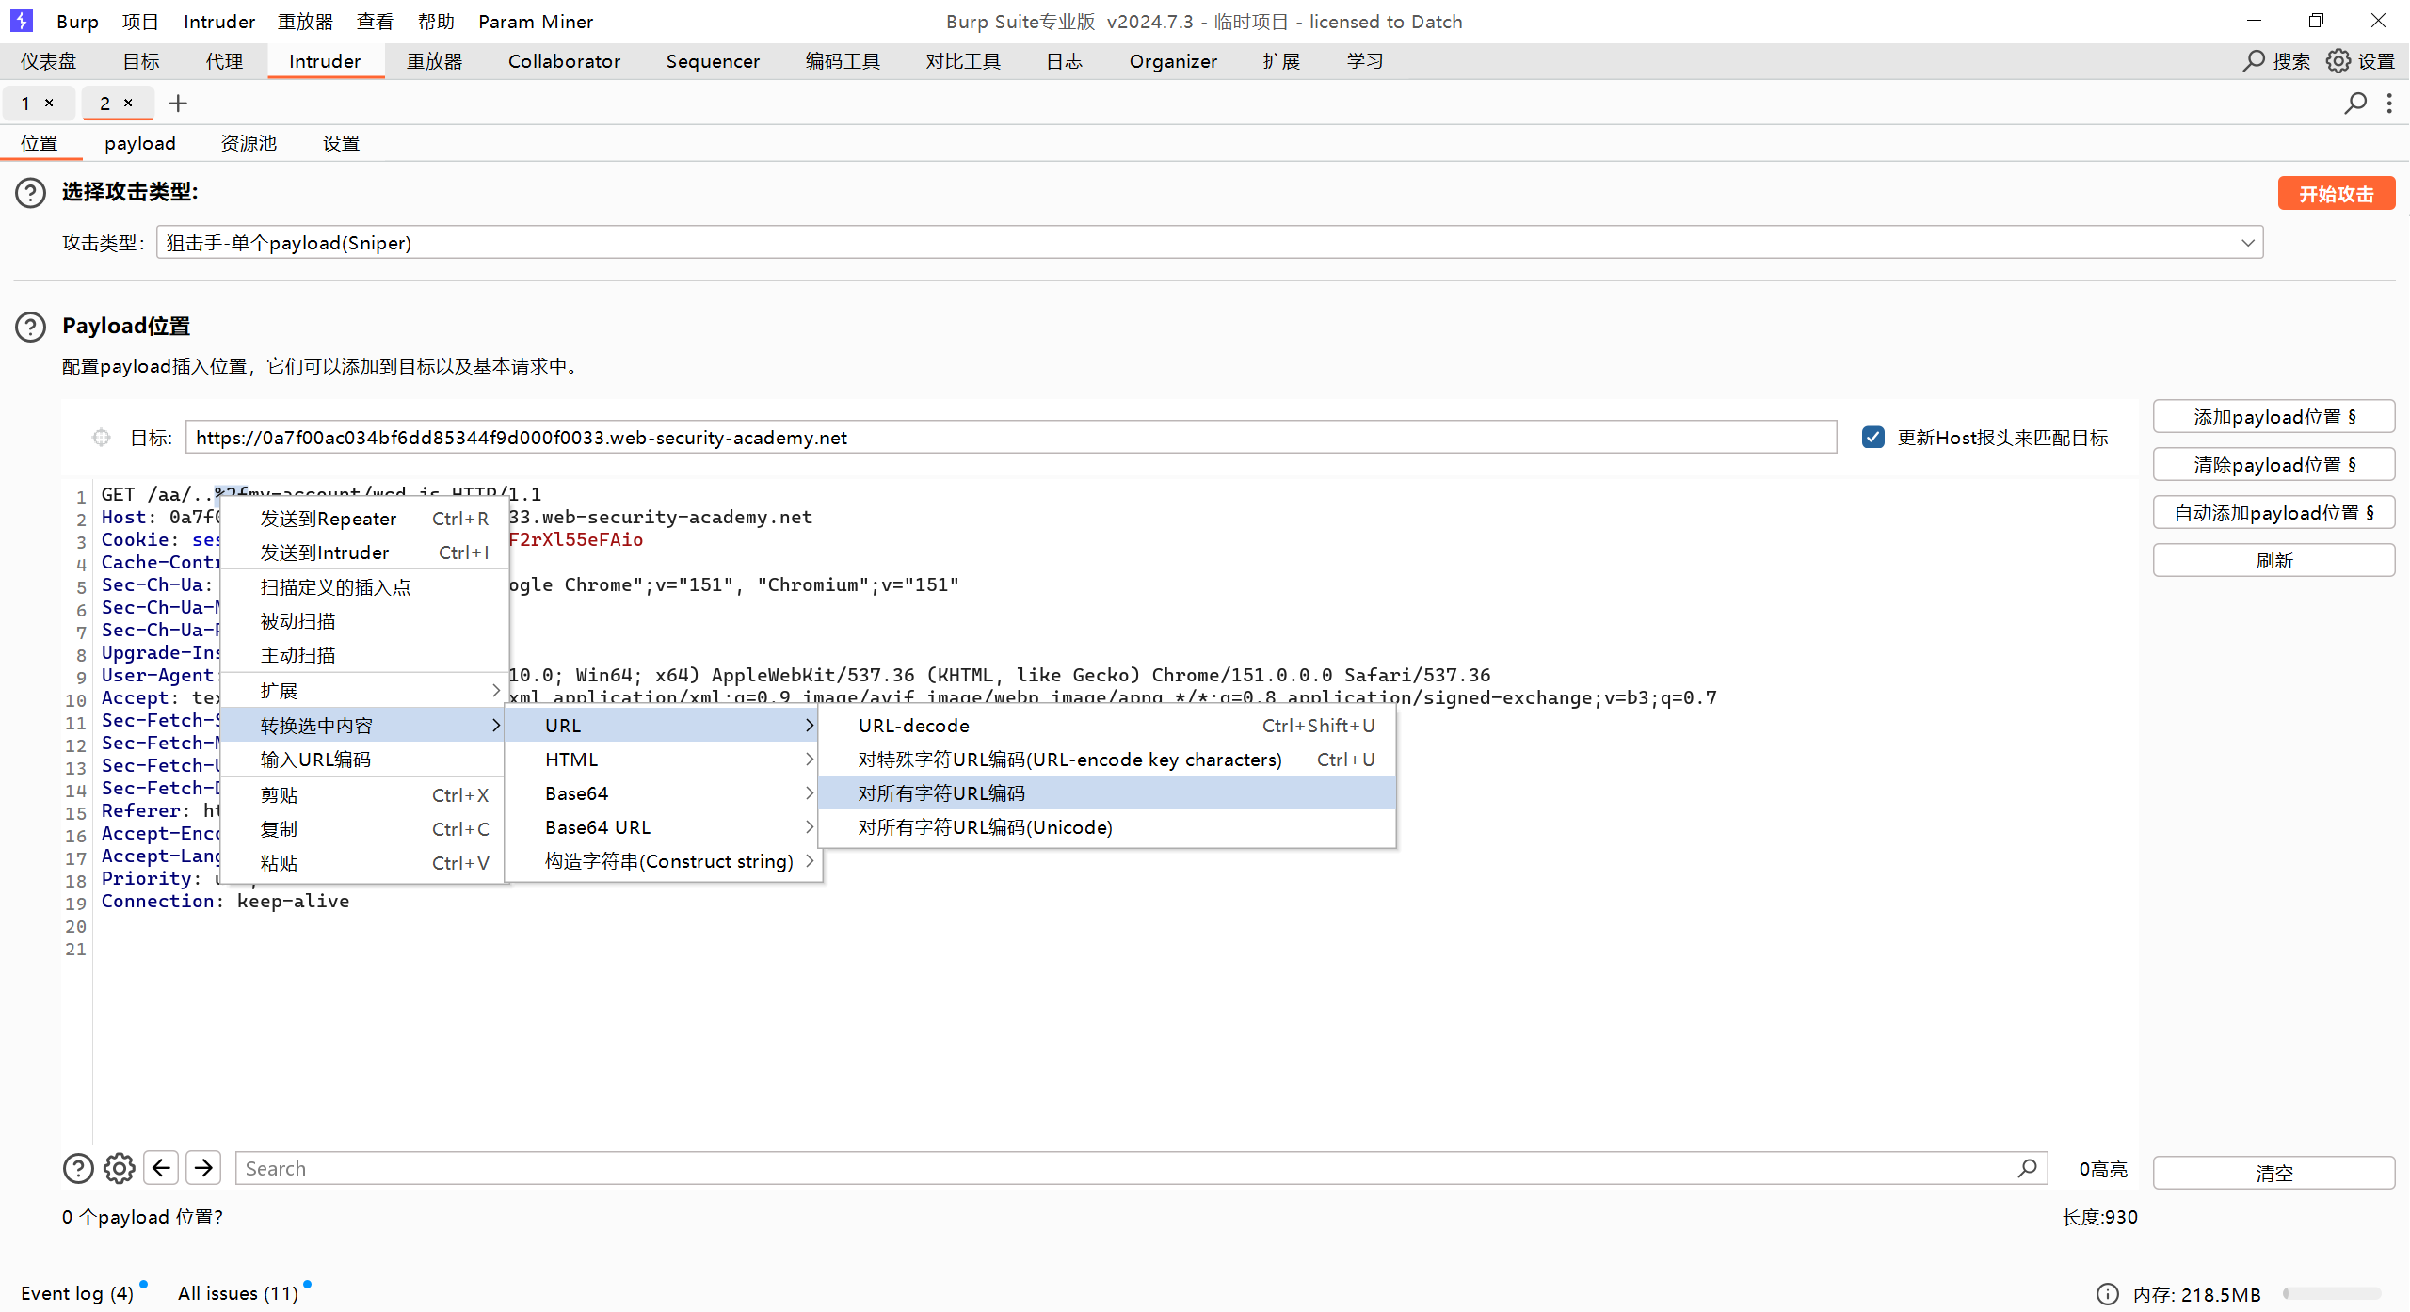This screenshot has height=1312, width=2410.
Task: Open the 重放器 main tab
Action: pyautogui.click(x=435, y=61)
